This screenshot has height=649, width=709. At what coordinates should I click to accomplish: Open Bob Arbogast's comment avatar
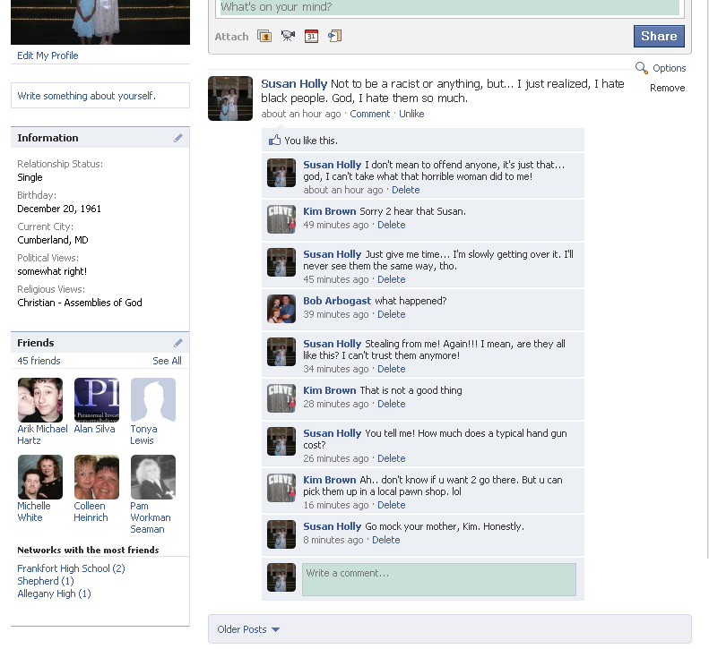[281, 309]
